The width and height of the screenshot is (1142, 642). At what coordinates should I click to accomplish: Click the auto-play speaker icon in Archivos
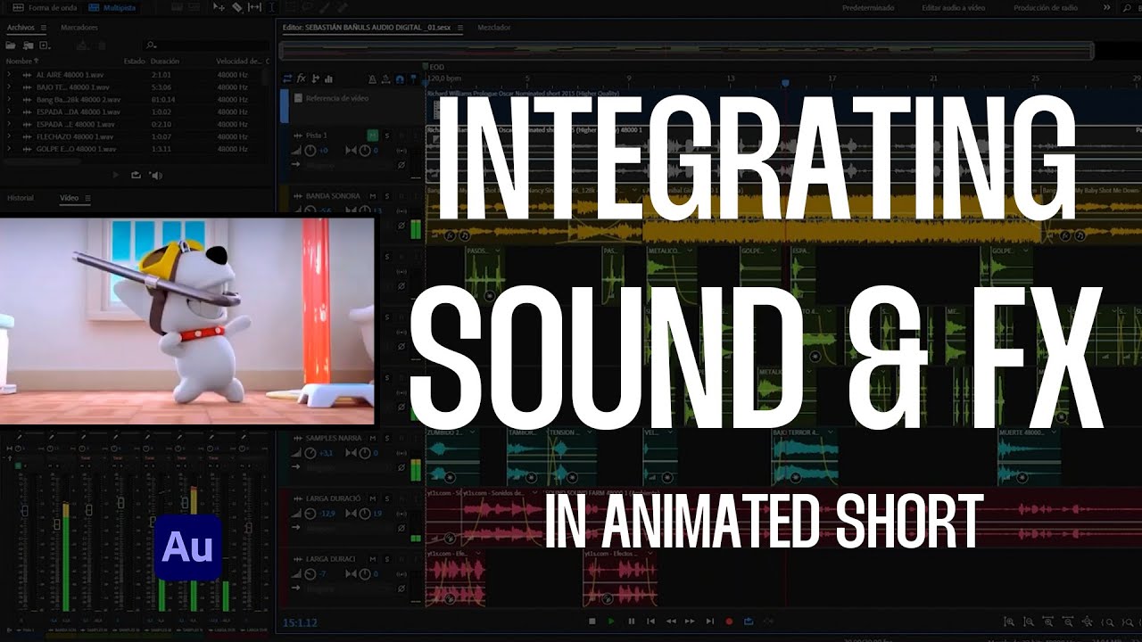click(156, 176)
